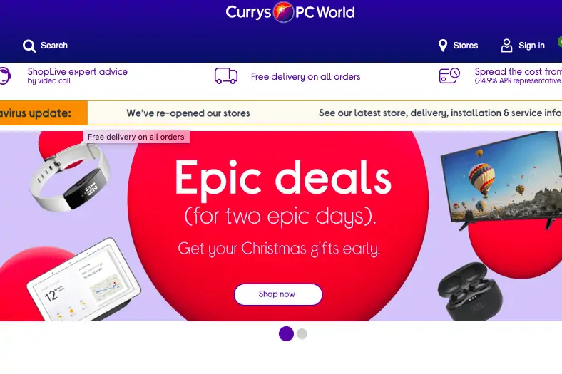Switch to the second grey carousel dot
The height and width of the screenshot is (374, 562).
click(302, 333)
